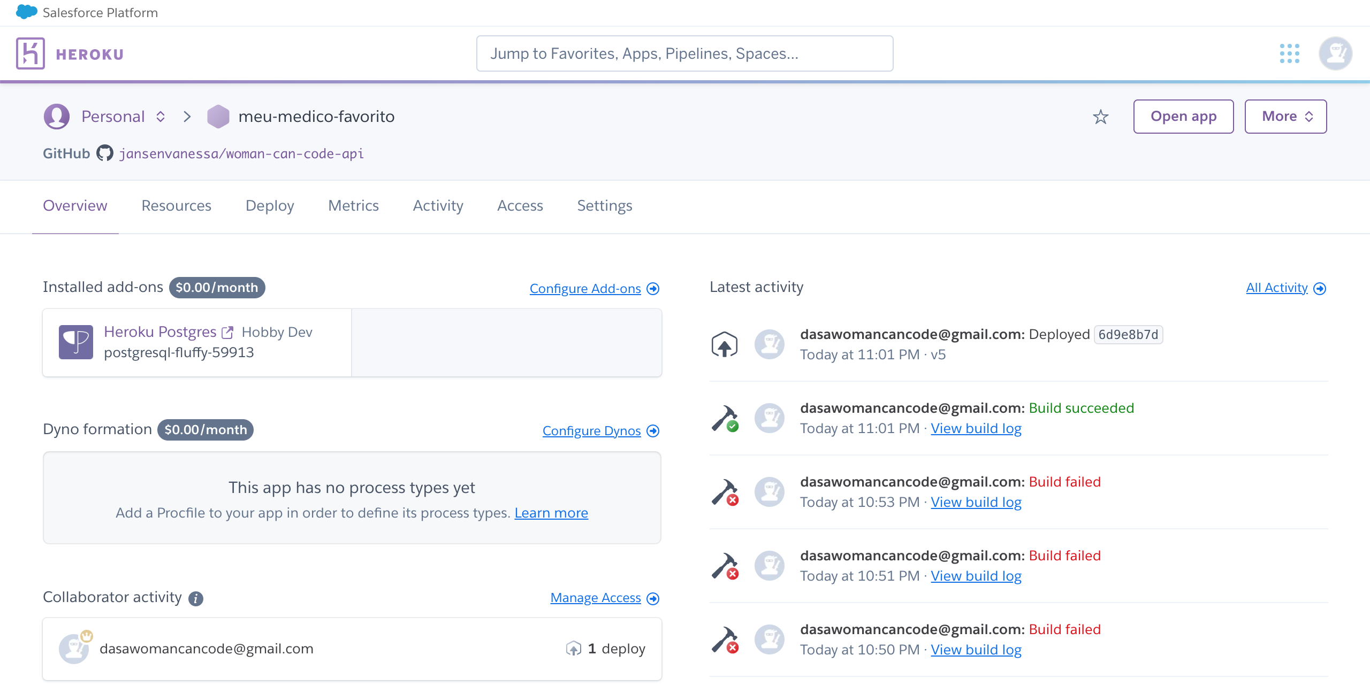The width and height of the screenshot is (1370, 694).
Task: Switch to the Overview tab
Action: click(x=75, y=206)
